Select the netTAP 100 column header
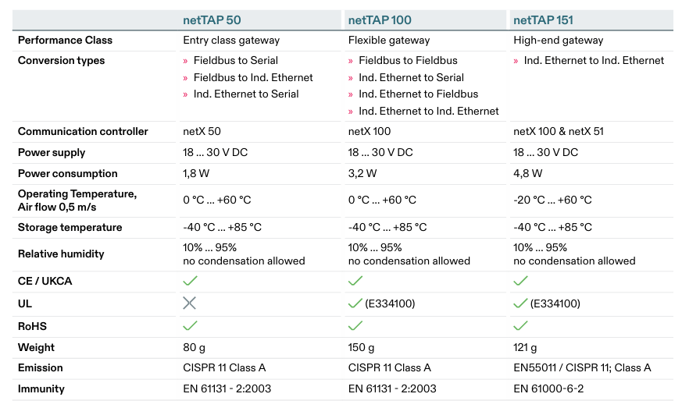Screen dimensions: 682x415 (380, 20)
